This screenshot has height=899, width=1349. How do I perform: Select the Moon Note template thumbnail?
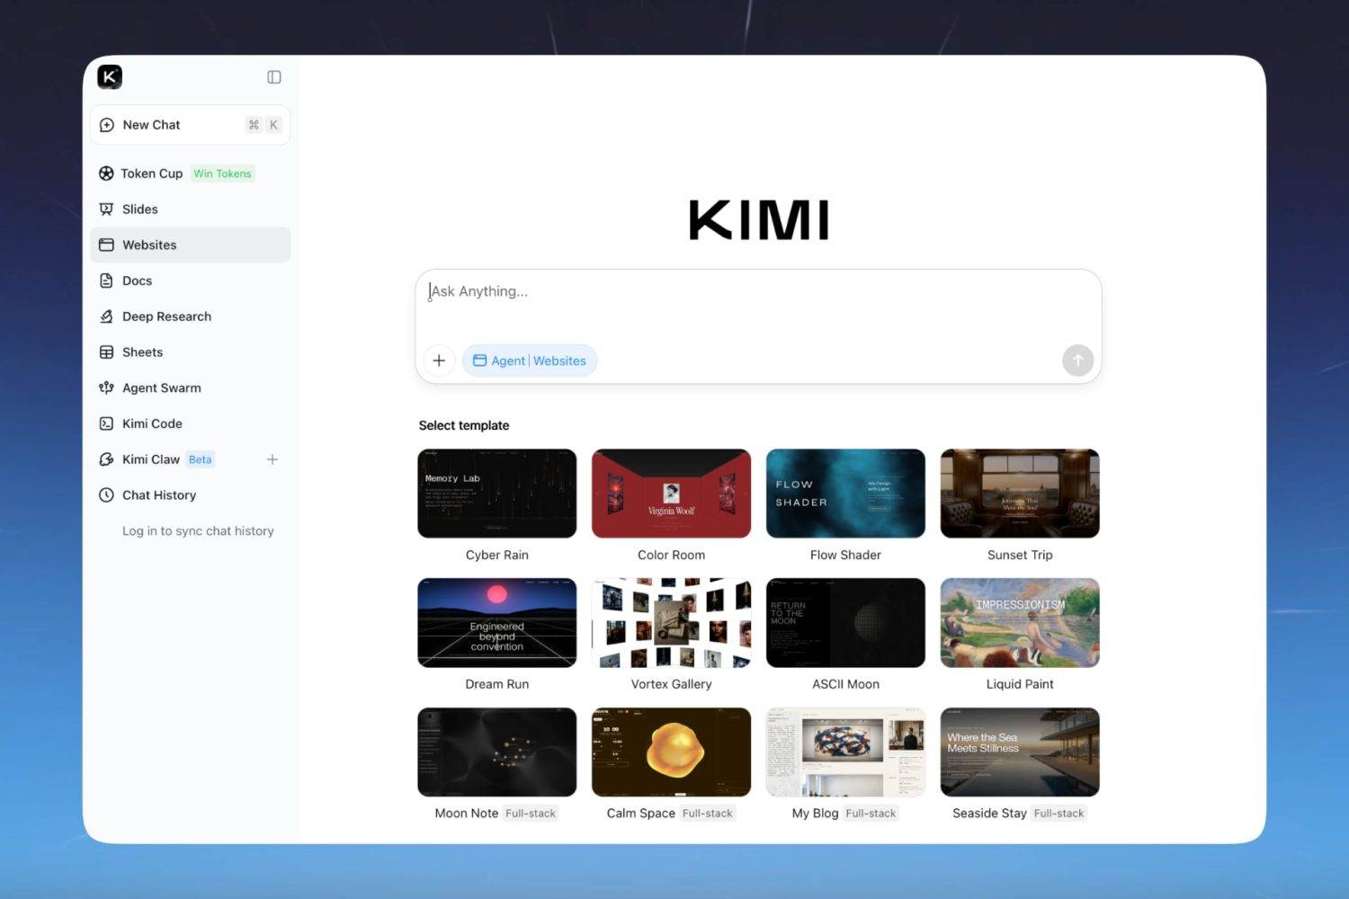click(497, 752)
